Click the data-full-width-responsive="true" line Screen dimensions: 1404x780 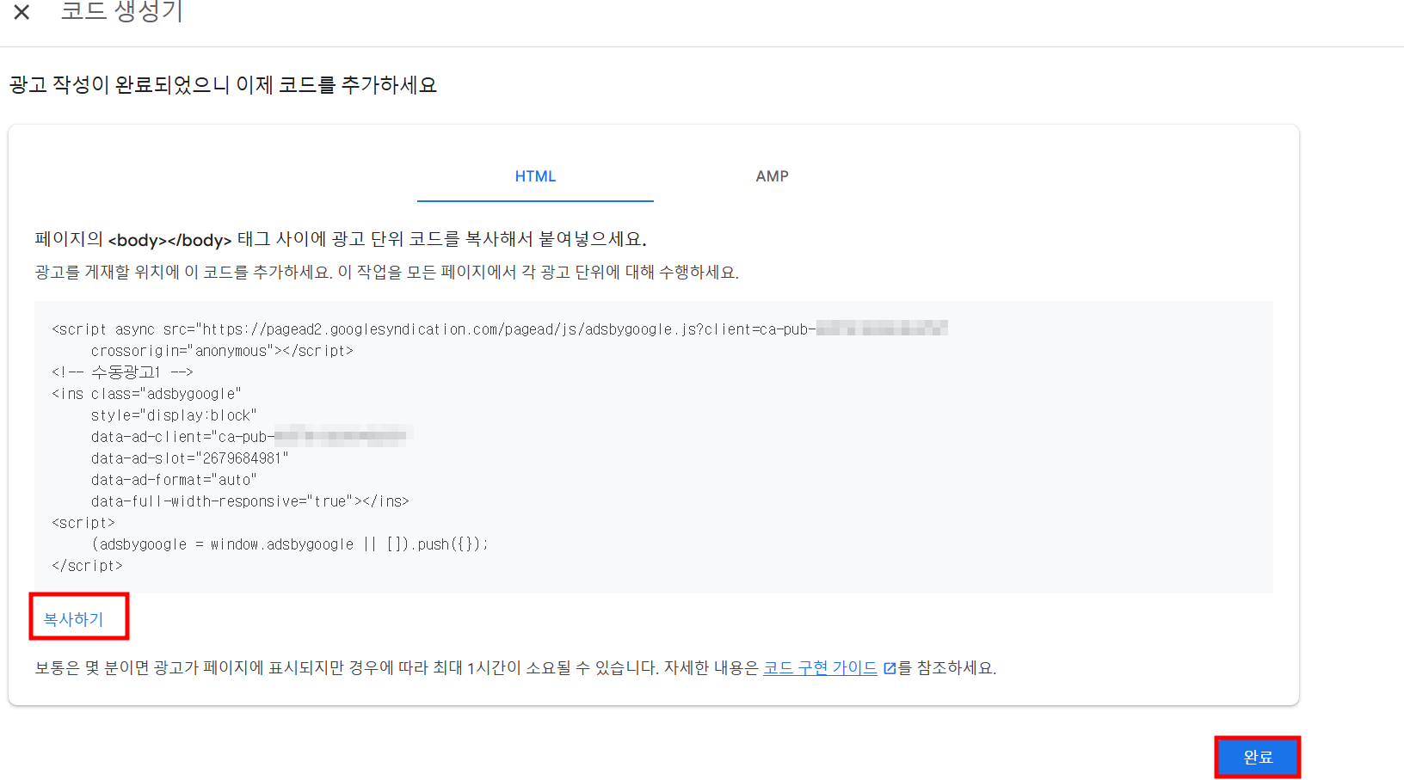click(249, 501)
